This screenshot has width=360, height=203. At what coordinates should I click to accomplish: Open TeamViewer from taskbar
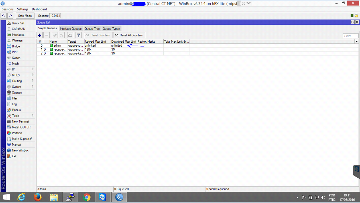coord(103,197)
